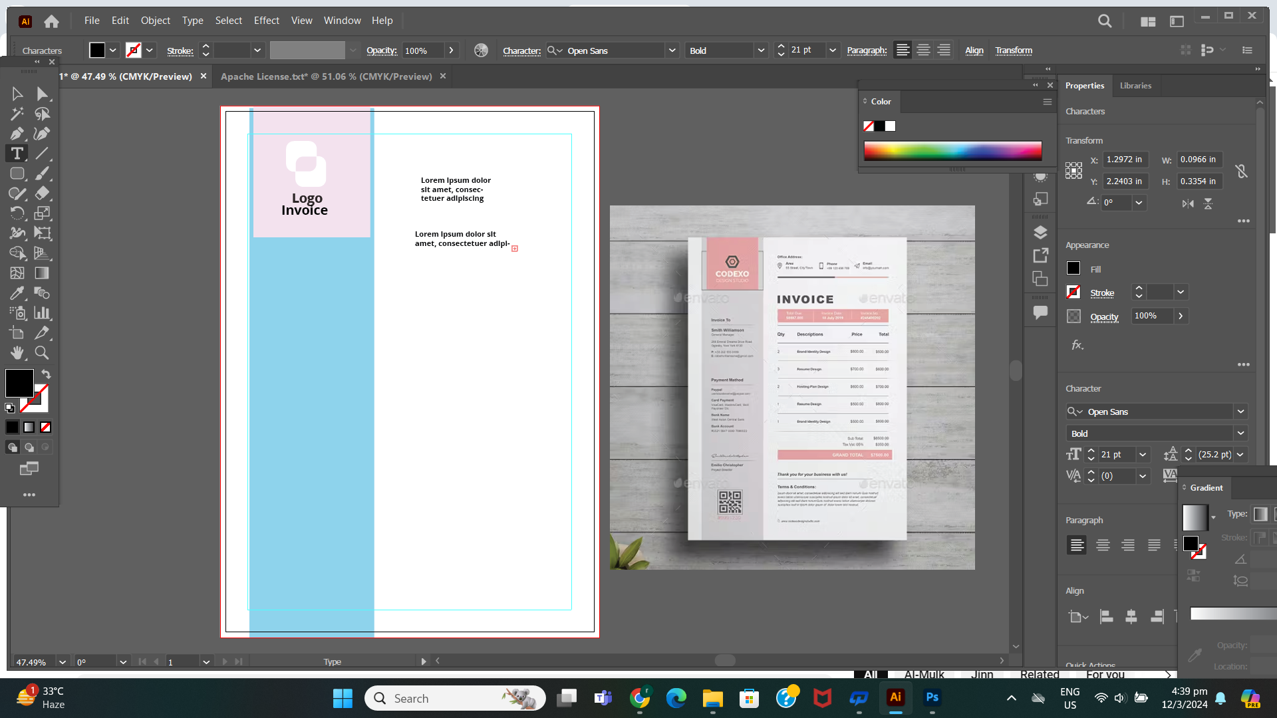Choose the linear gradient type

pos(1260,514)
